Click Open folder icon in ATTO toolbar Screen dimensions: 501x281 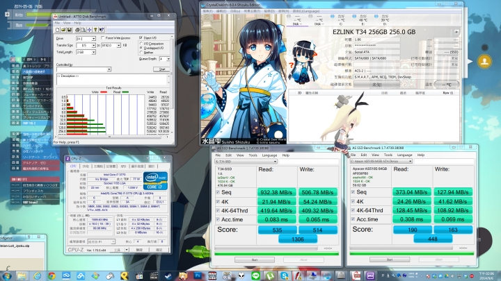point(63,30)
